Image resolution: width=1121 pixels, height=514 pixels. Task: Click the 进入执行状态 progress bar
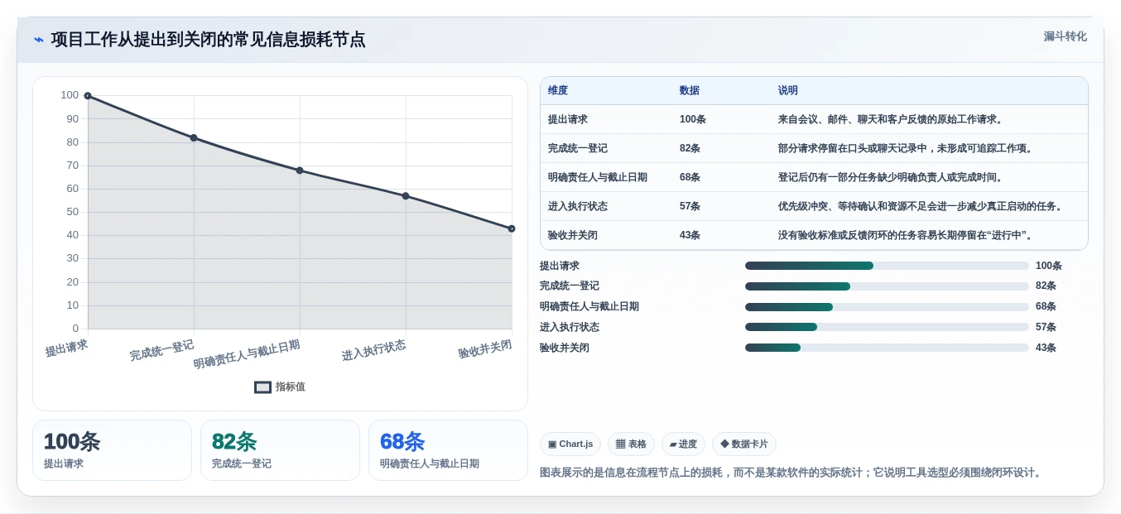[x=887, y=327]
